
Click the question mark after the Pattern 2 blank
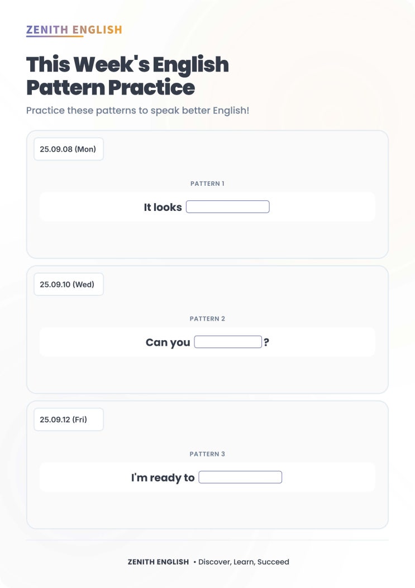266,342
